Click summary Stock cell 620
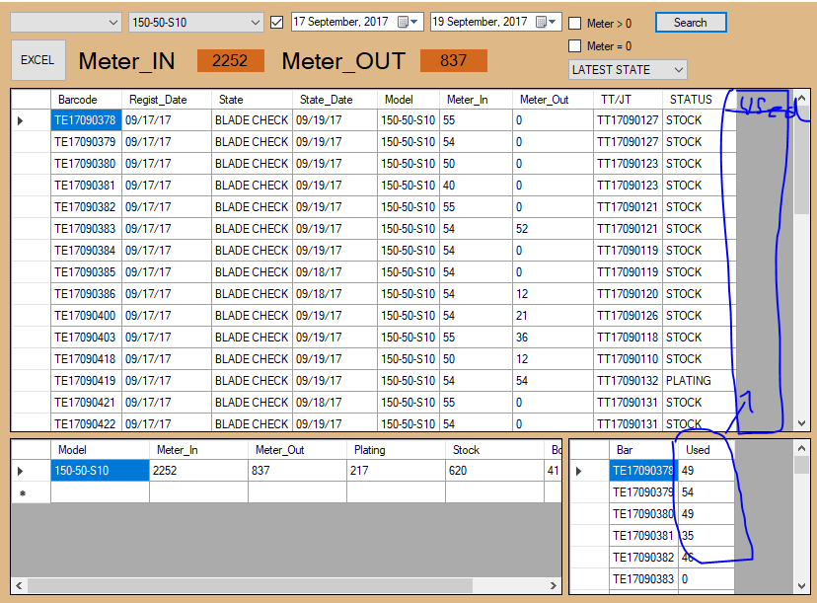 click(x=494, y=471)
